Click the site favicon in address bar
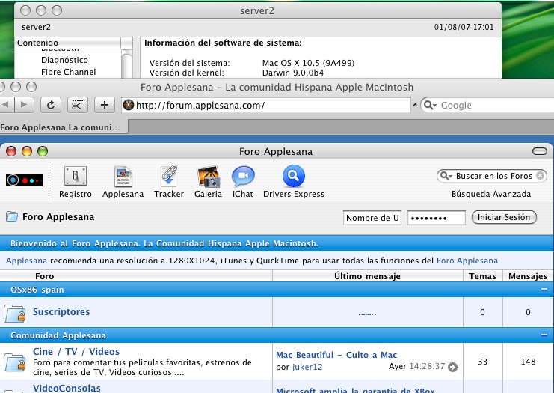This screenshot has width=554, height=393. tap(129, 105)
